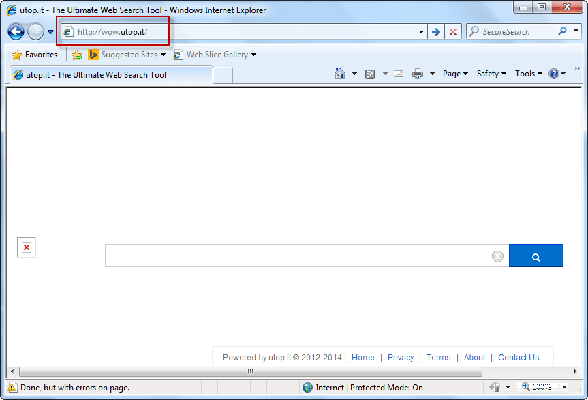The width and height of the screenshot is (588, 400).
Task: Open the recent pages dropdown arrow
Action: click(50, 32)
